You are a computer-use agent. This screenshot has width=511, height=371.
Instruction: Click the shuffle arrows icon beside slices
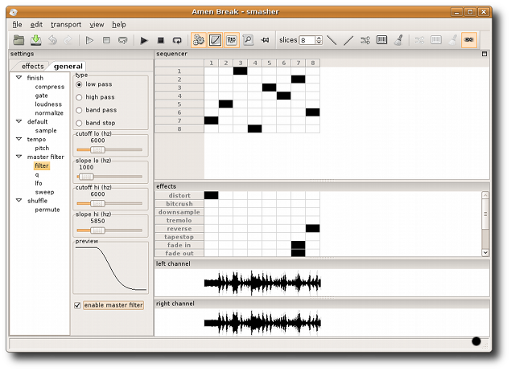(365, 40)
